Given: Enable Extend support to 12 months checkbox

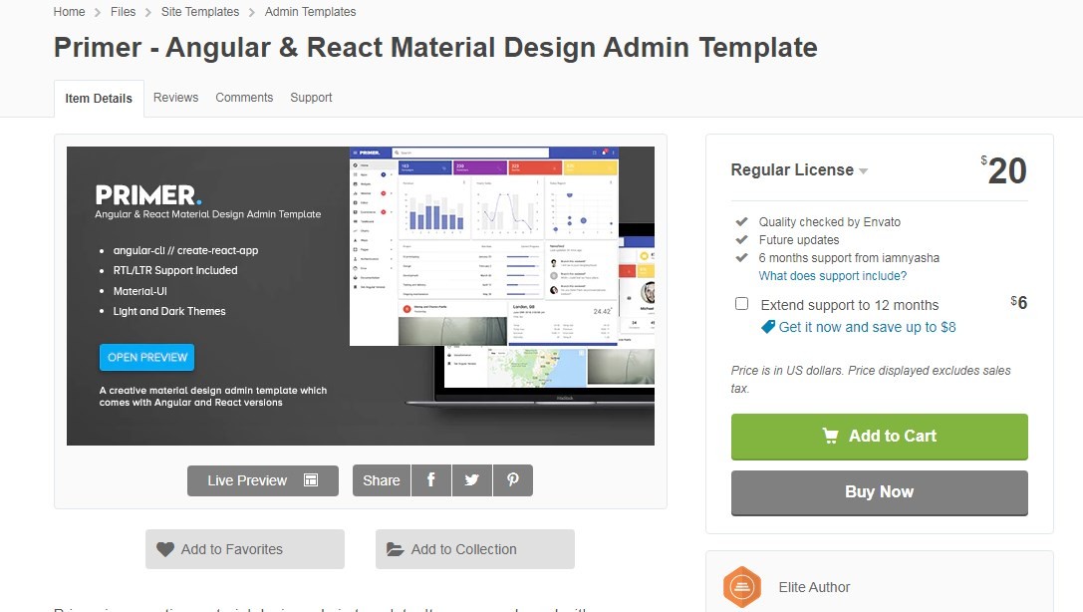Looking at the screenshot, I should pyautogui.click(x=742, y=304).
